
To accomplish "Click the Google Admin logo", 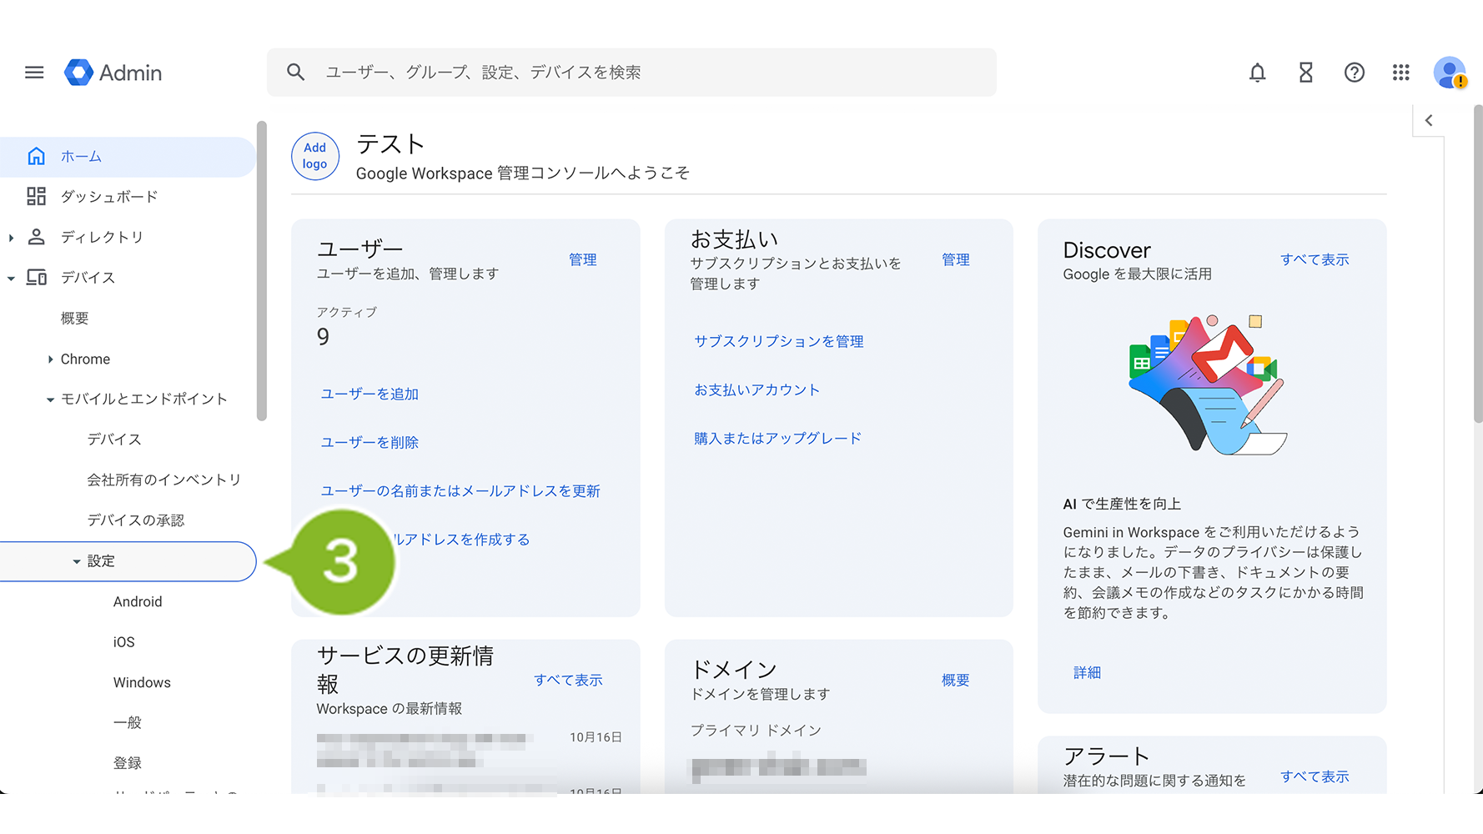I will (x=113, y=73).
